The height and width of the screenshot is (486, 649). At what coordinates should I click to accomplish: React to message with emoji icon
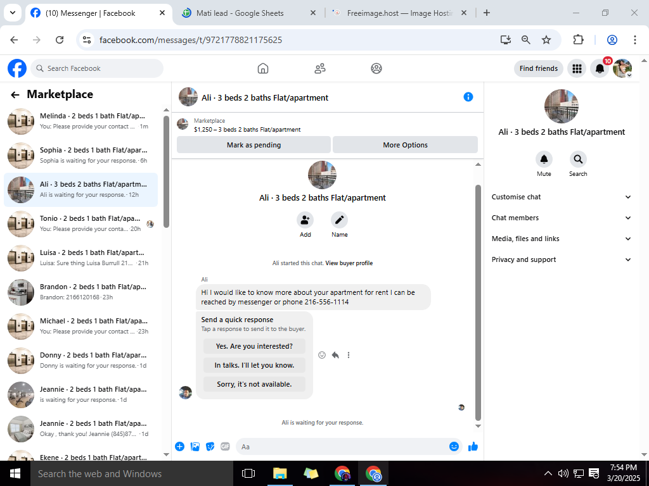coord(322,355)
